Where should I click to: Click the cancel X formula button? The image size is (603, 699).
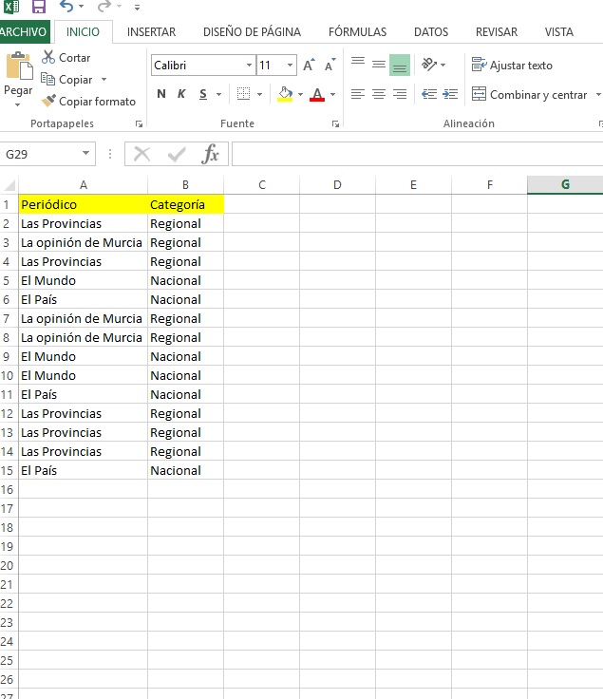[x=142, y=154]
